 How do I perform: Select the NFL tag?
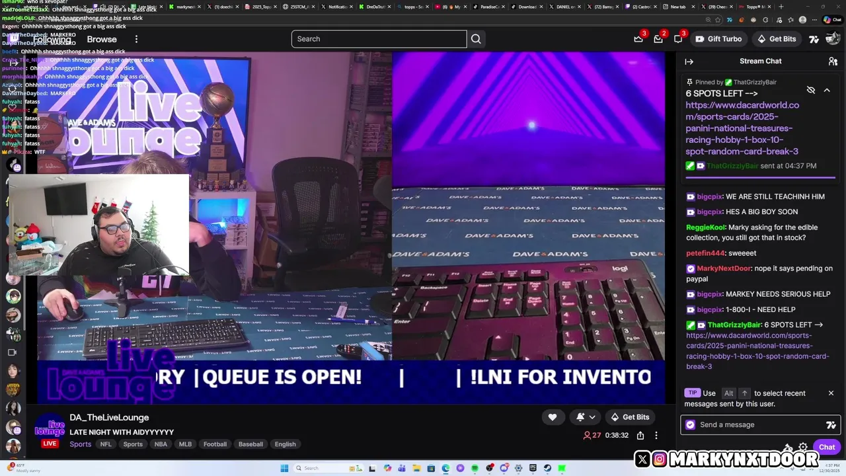(x=106, y=444)
